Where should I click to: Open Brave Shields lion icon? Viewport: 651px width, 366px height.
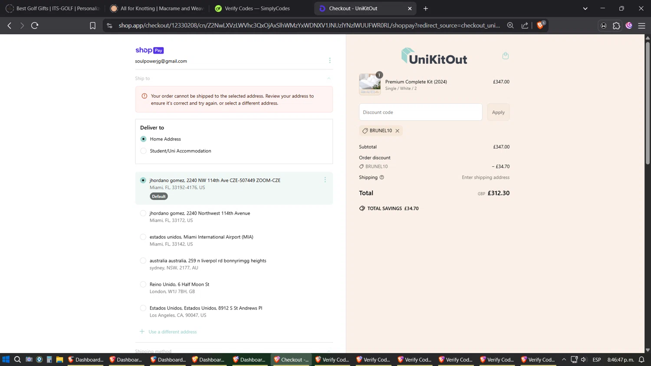pyautogui.click(x=540, y=25)
